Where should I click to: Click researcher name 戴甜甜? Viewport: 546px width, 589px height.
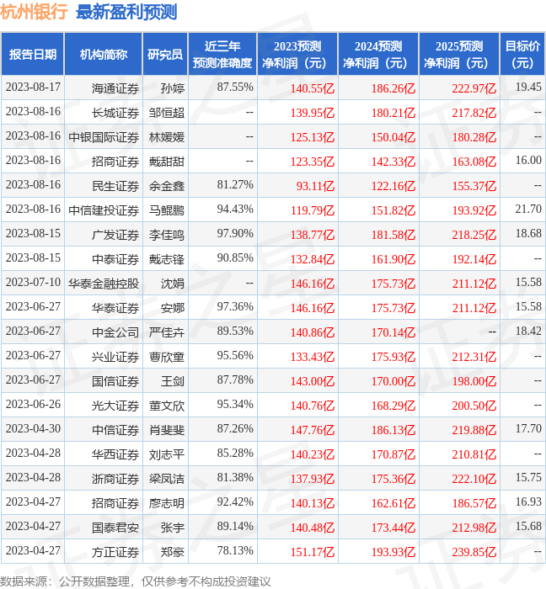pyautogui.click(x=167, y=162)
